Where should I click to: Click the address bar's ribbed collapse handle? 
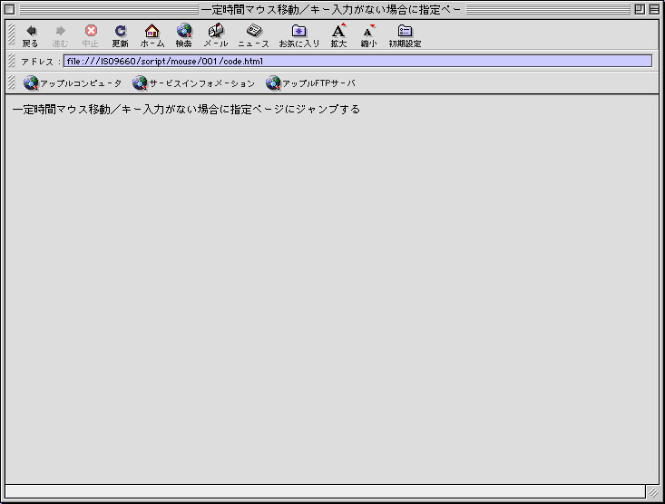tap(12, 61)
